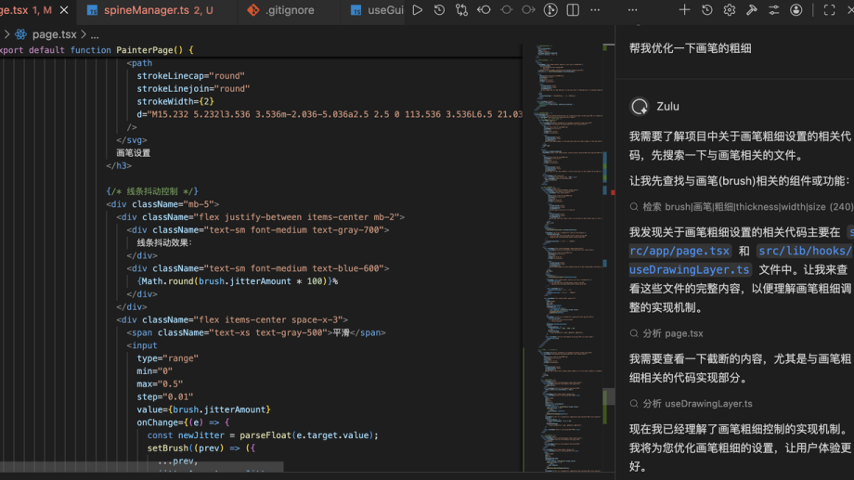Viewport: 854px width, 480px height.
Task: Close the page.tsx editor tab
Action: coord(64,10)
